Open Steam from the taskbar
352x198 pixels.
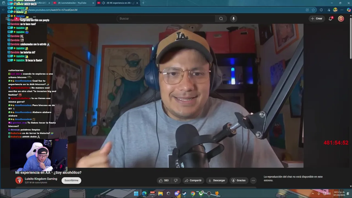[185, 194]
